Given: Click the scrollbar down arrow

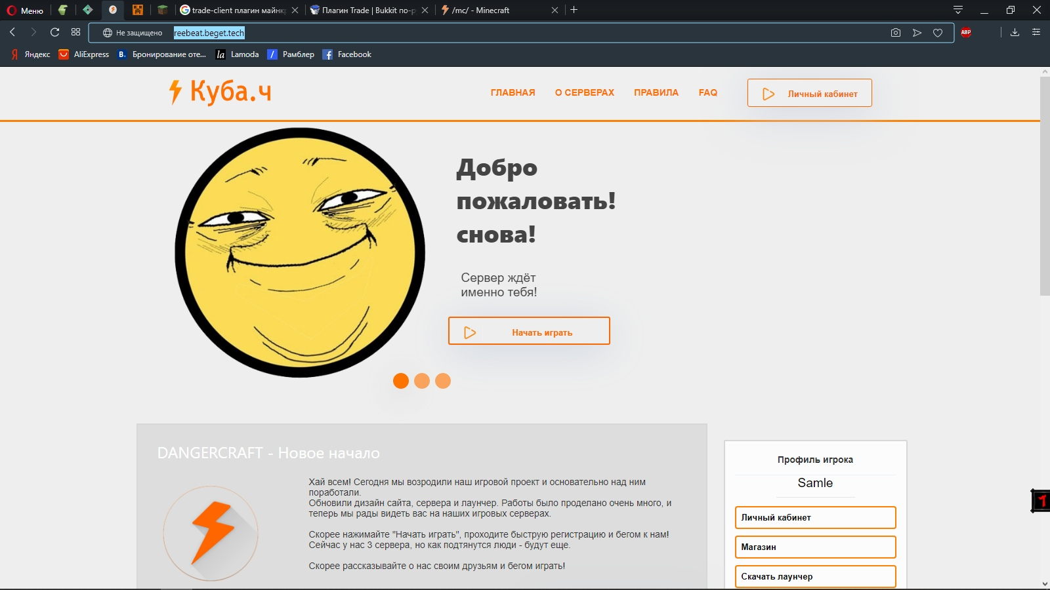Looking at the screenshot, I should (1045, 584).
